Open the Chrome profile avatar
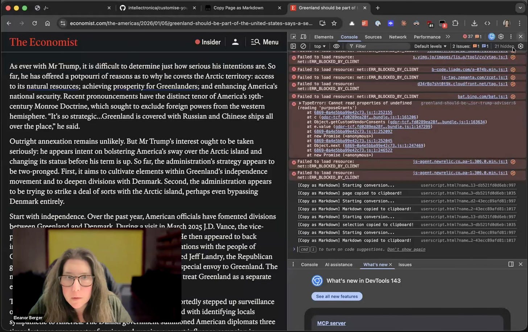Viewport: 528px width, 332px height. click(x=506, y=23)
